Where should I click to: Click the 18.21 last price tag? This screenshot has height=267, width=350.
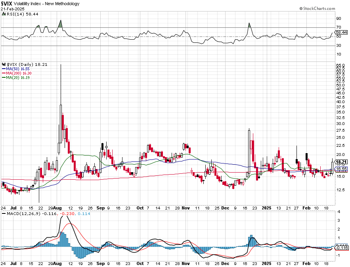(341, 162)
